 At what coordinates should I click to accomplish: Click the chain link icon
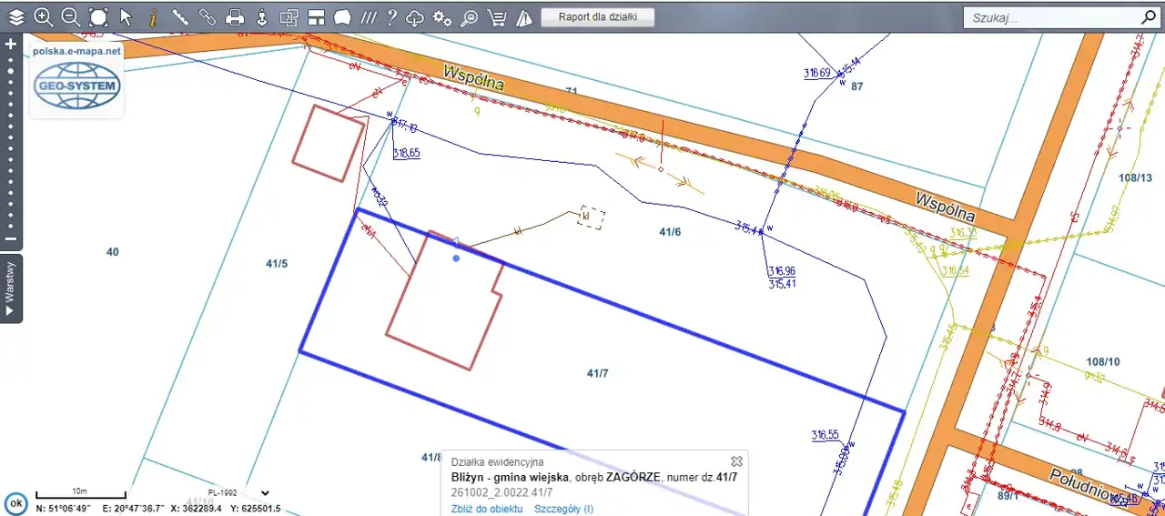click(x=208, y=17)
